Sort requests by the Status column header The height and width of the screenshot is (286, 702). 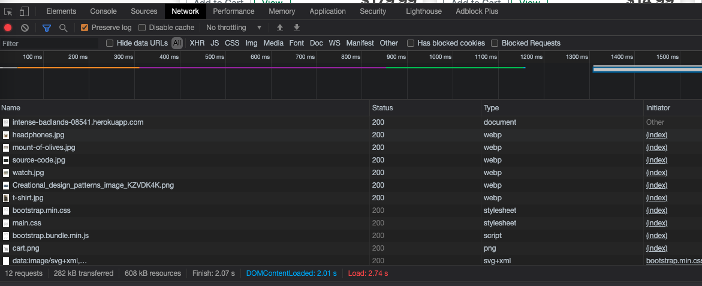coord(382,108)
